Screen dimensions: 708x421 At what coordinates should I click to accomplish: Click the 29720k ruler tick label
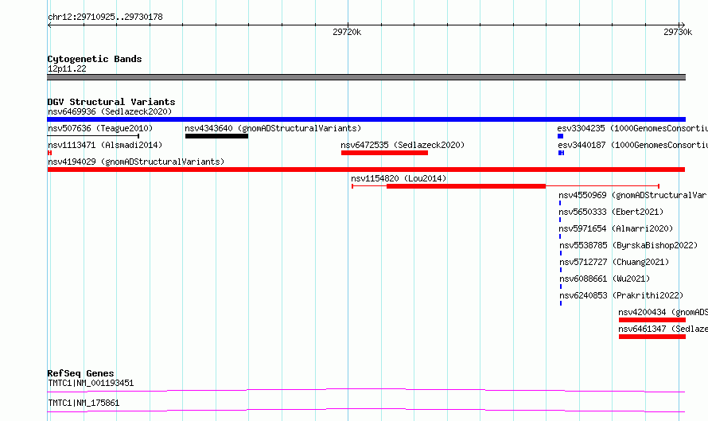click(x=347, y=32)
